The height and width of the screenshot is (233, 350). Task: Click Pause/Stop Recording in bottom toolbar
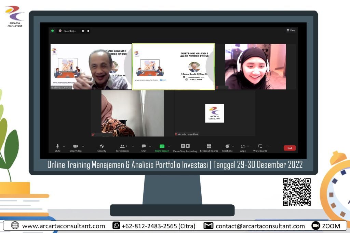tap(185, 146)
